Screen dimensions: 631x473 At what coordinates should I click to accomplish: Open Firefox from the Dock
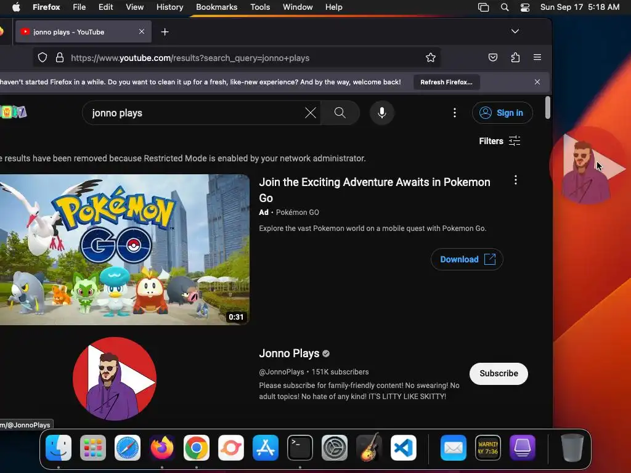point(162,448)
